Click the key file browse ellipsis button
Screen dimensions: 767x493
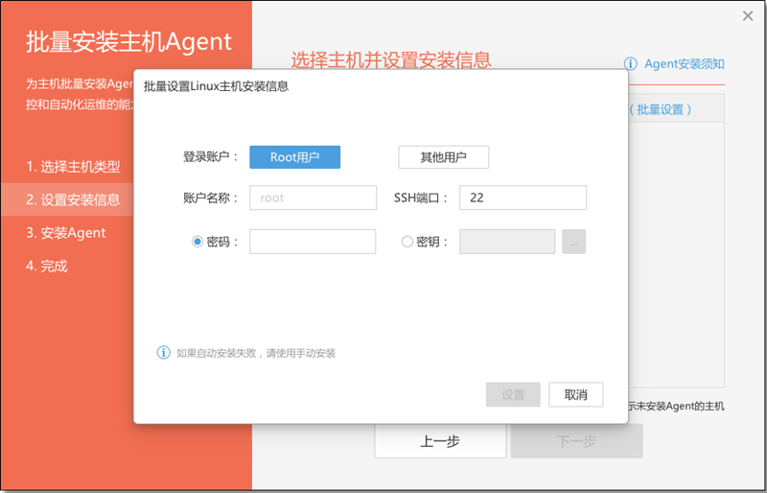[x=573, y=242]
